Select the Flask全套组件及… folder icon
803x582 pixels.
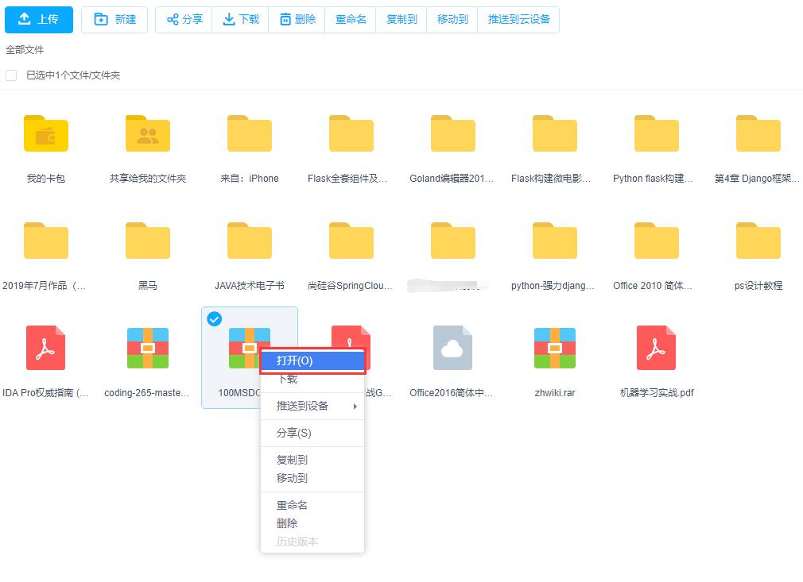tap(351, 134)
